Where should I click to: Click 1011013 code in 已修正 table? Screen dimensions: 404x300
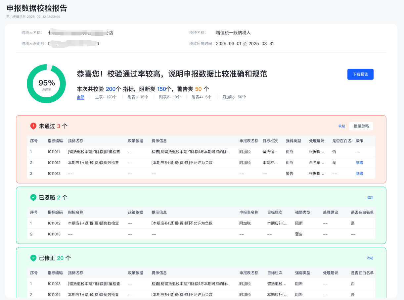[54, 284]
